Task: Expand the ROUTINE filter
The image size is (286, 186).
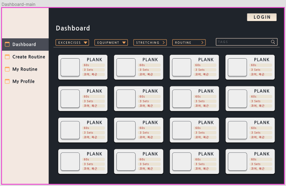Action: tap(189, 43)
